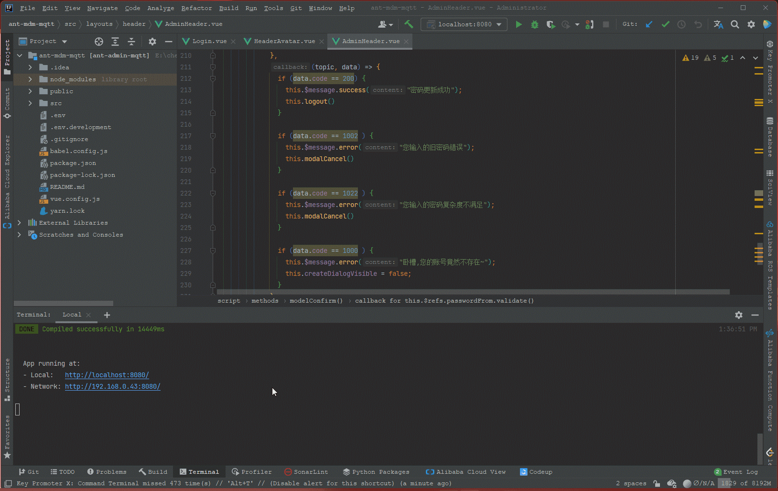The height and width of the screenshot is (491, 778).
Task: Open Terminal panel settings gear
Action: tap(739, 315)
